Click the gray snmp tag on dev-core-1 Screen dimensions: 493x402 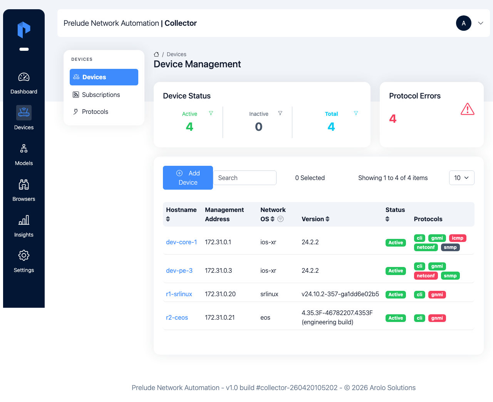tap(450, 247)
